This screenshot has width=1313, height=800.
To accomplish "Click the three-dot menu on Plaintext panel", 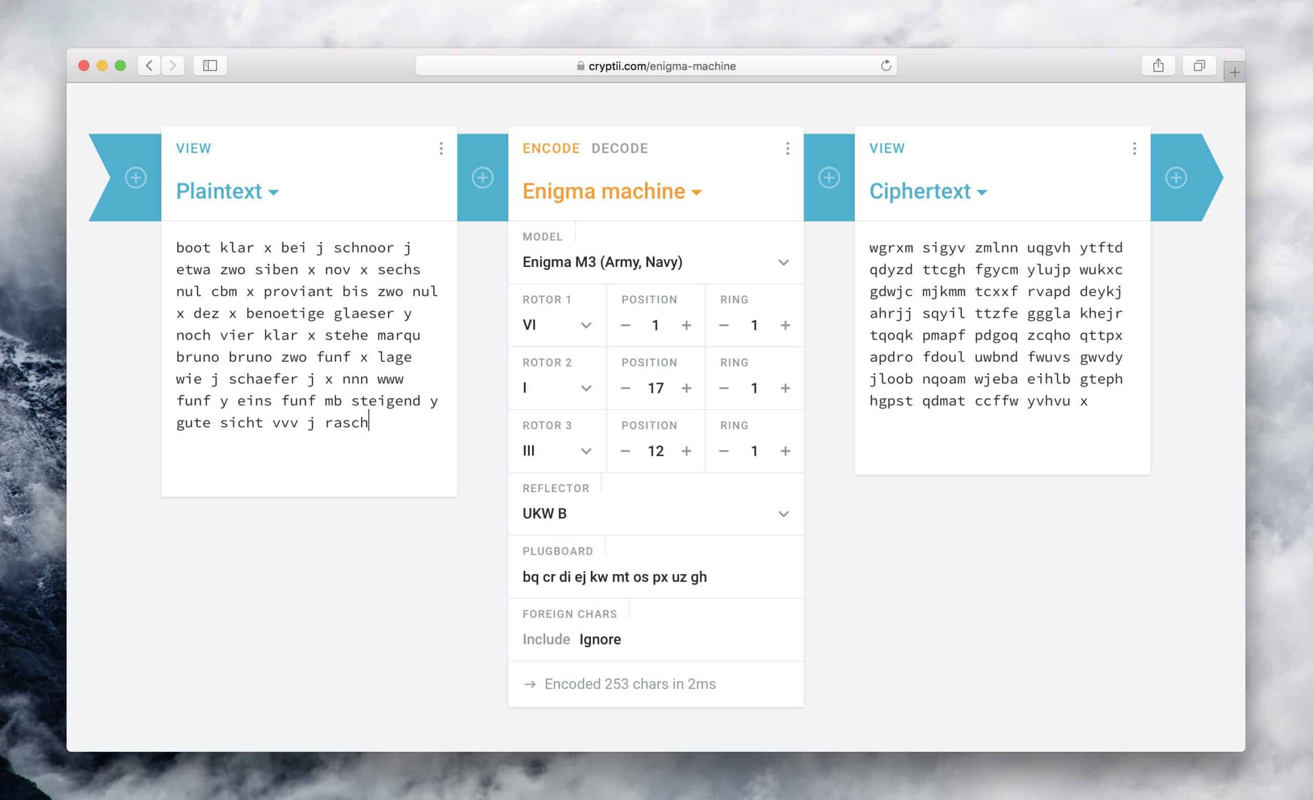I will [441, 148].
